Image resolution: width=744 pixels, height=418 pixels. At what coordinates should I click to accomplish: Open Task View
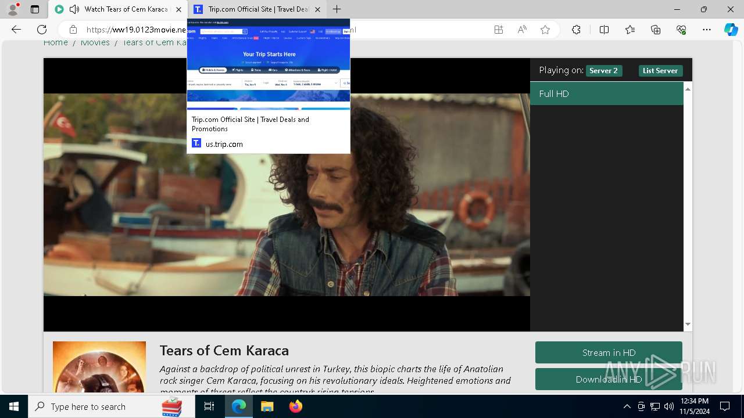pyautogui.click(x=209, y=406)
